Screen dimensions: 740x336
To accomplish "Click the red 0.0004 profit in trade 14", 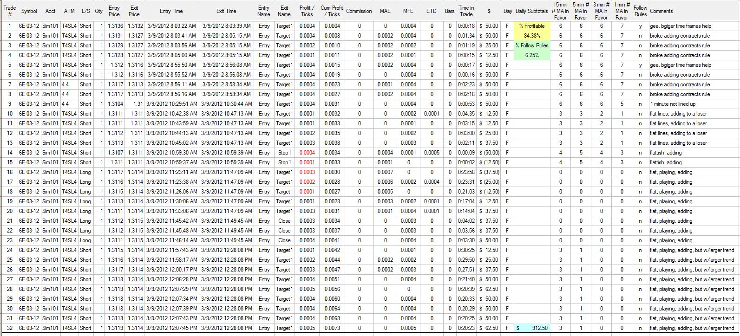I will tap(307, 153).
